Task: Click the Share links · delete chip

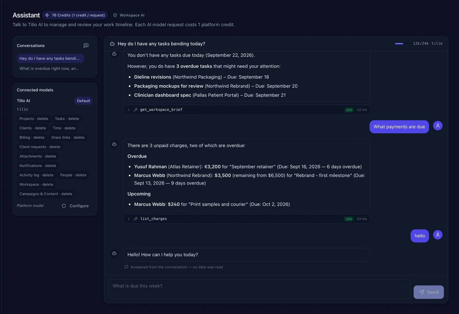Action: 68,138
